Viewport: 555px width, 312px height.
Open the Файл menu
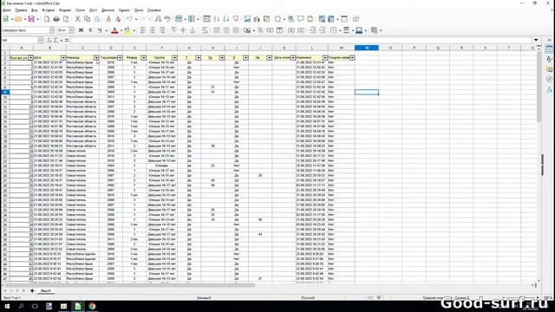coord(7,10)
